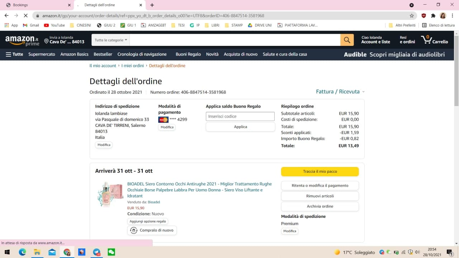Screen dimensions: 459x258
Task: Open the BIOADEL Siero product title link
Action: coord(199,190)
